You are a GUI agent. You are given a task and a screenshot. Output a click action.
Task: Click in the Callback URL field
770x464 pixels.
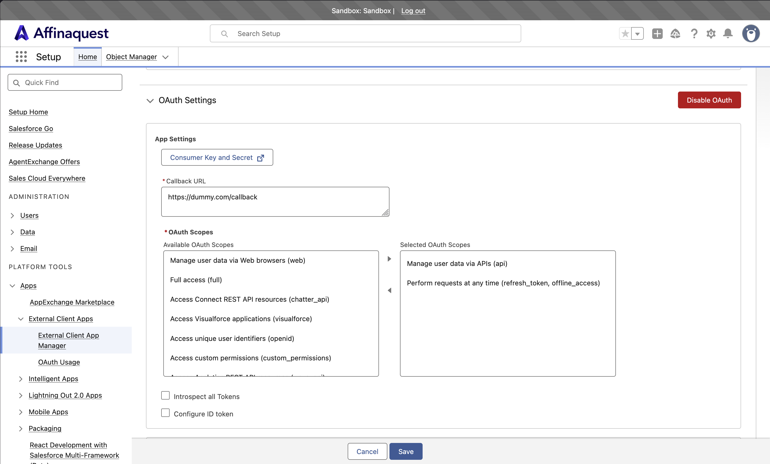coord(275,202)
